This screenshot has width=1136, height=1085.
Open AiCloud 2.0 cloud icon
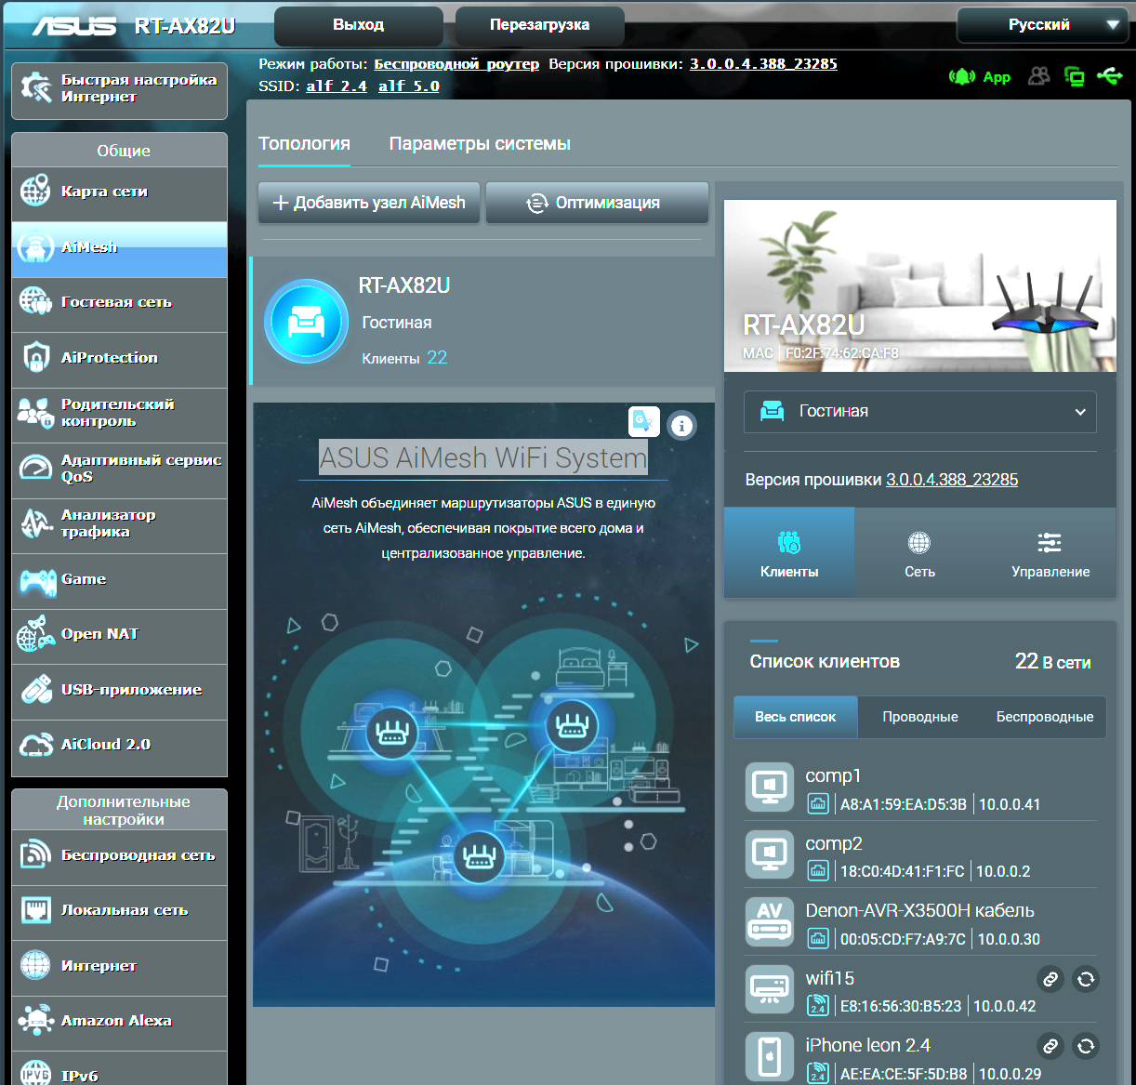[x=36, y=745]
